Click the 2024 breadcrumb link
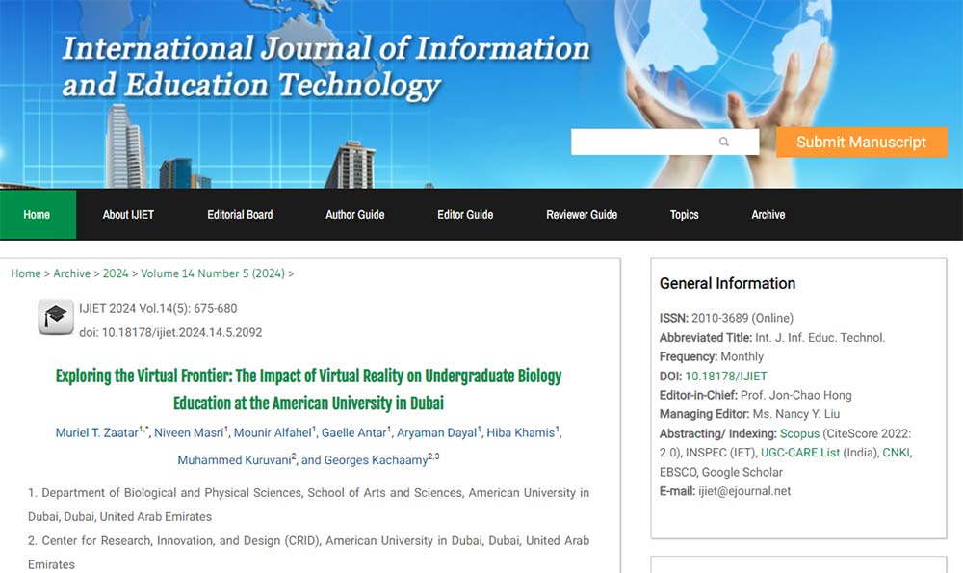 pyautogui.click(x=116, y=273)
